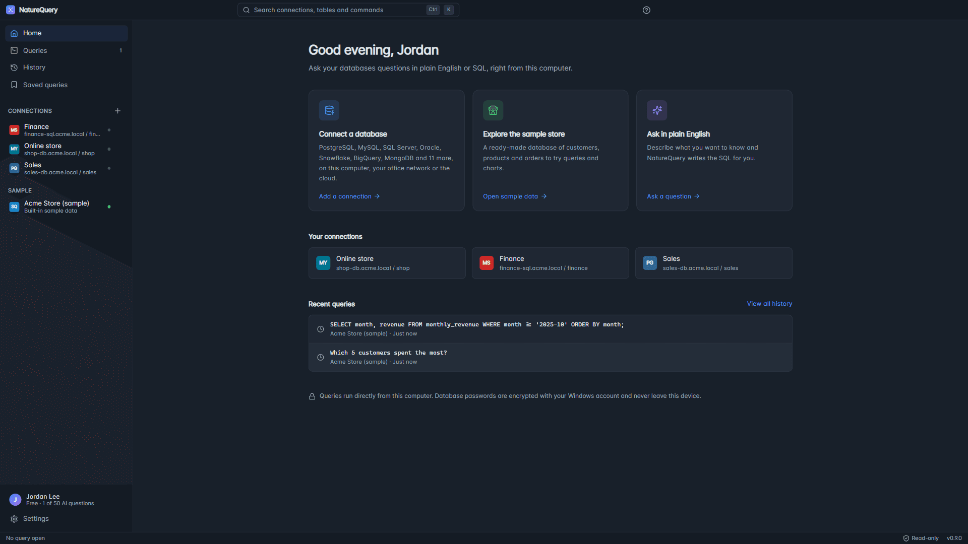Click version v0.9.0 label

click(x=954, y=538)
